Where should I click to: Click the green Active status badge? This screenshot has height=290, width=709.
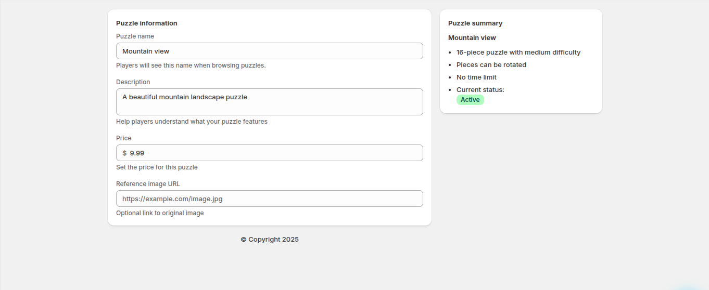tap(470, 100)
